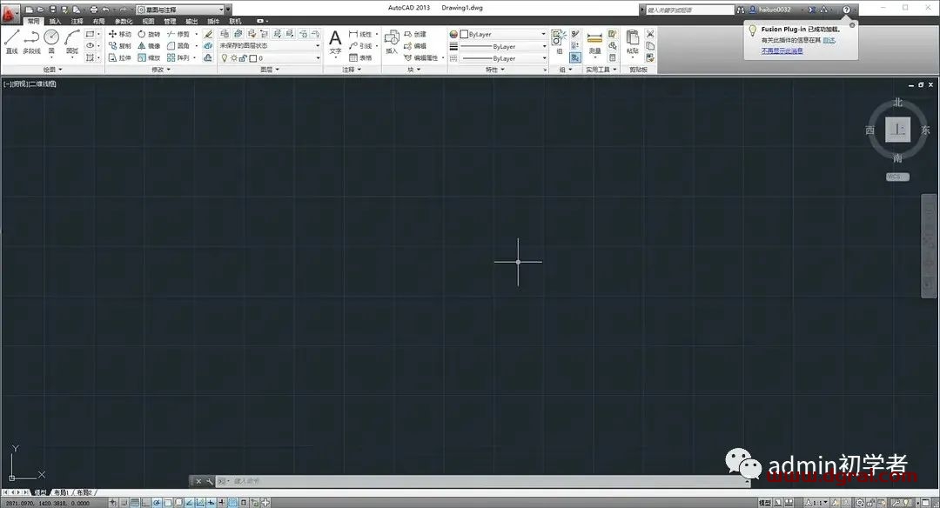Expand the Draw (绘图) panel
The width and height of the screenshot is (940, 508).
(x=52, y=70)
